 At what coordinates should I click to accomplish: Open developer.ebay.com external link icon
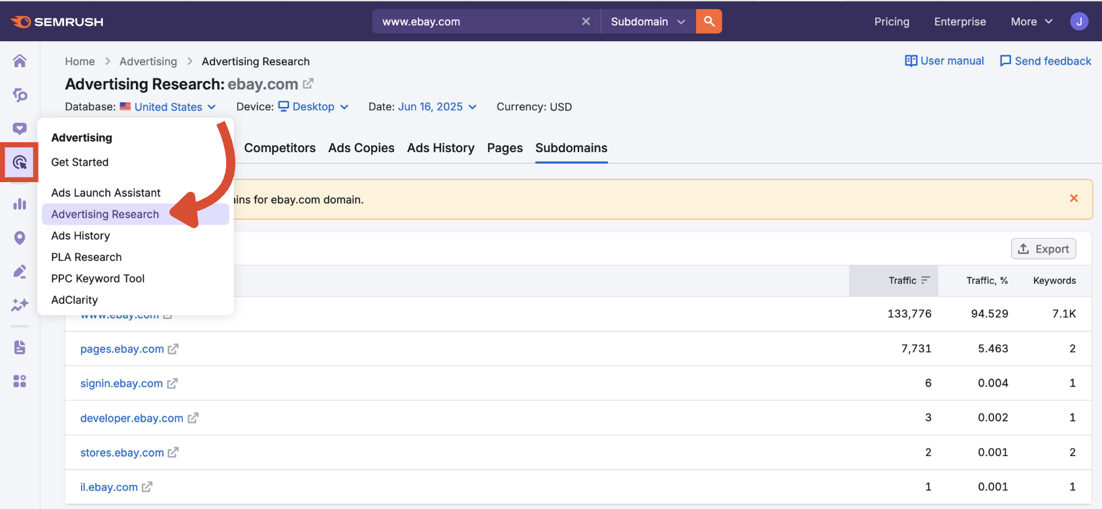coord(193,418)
